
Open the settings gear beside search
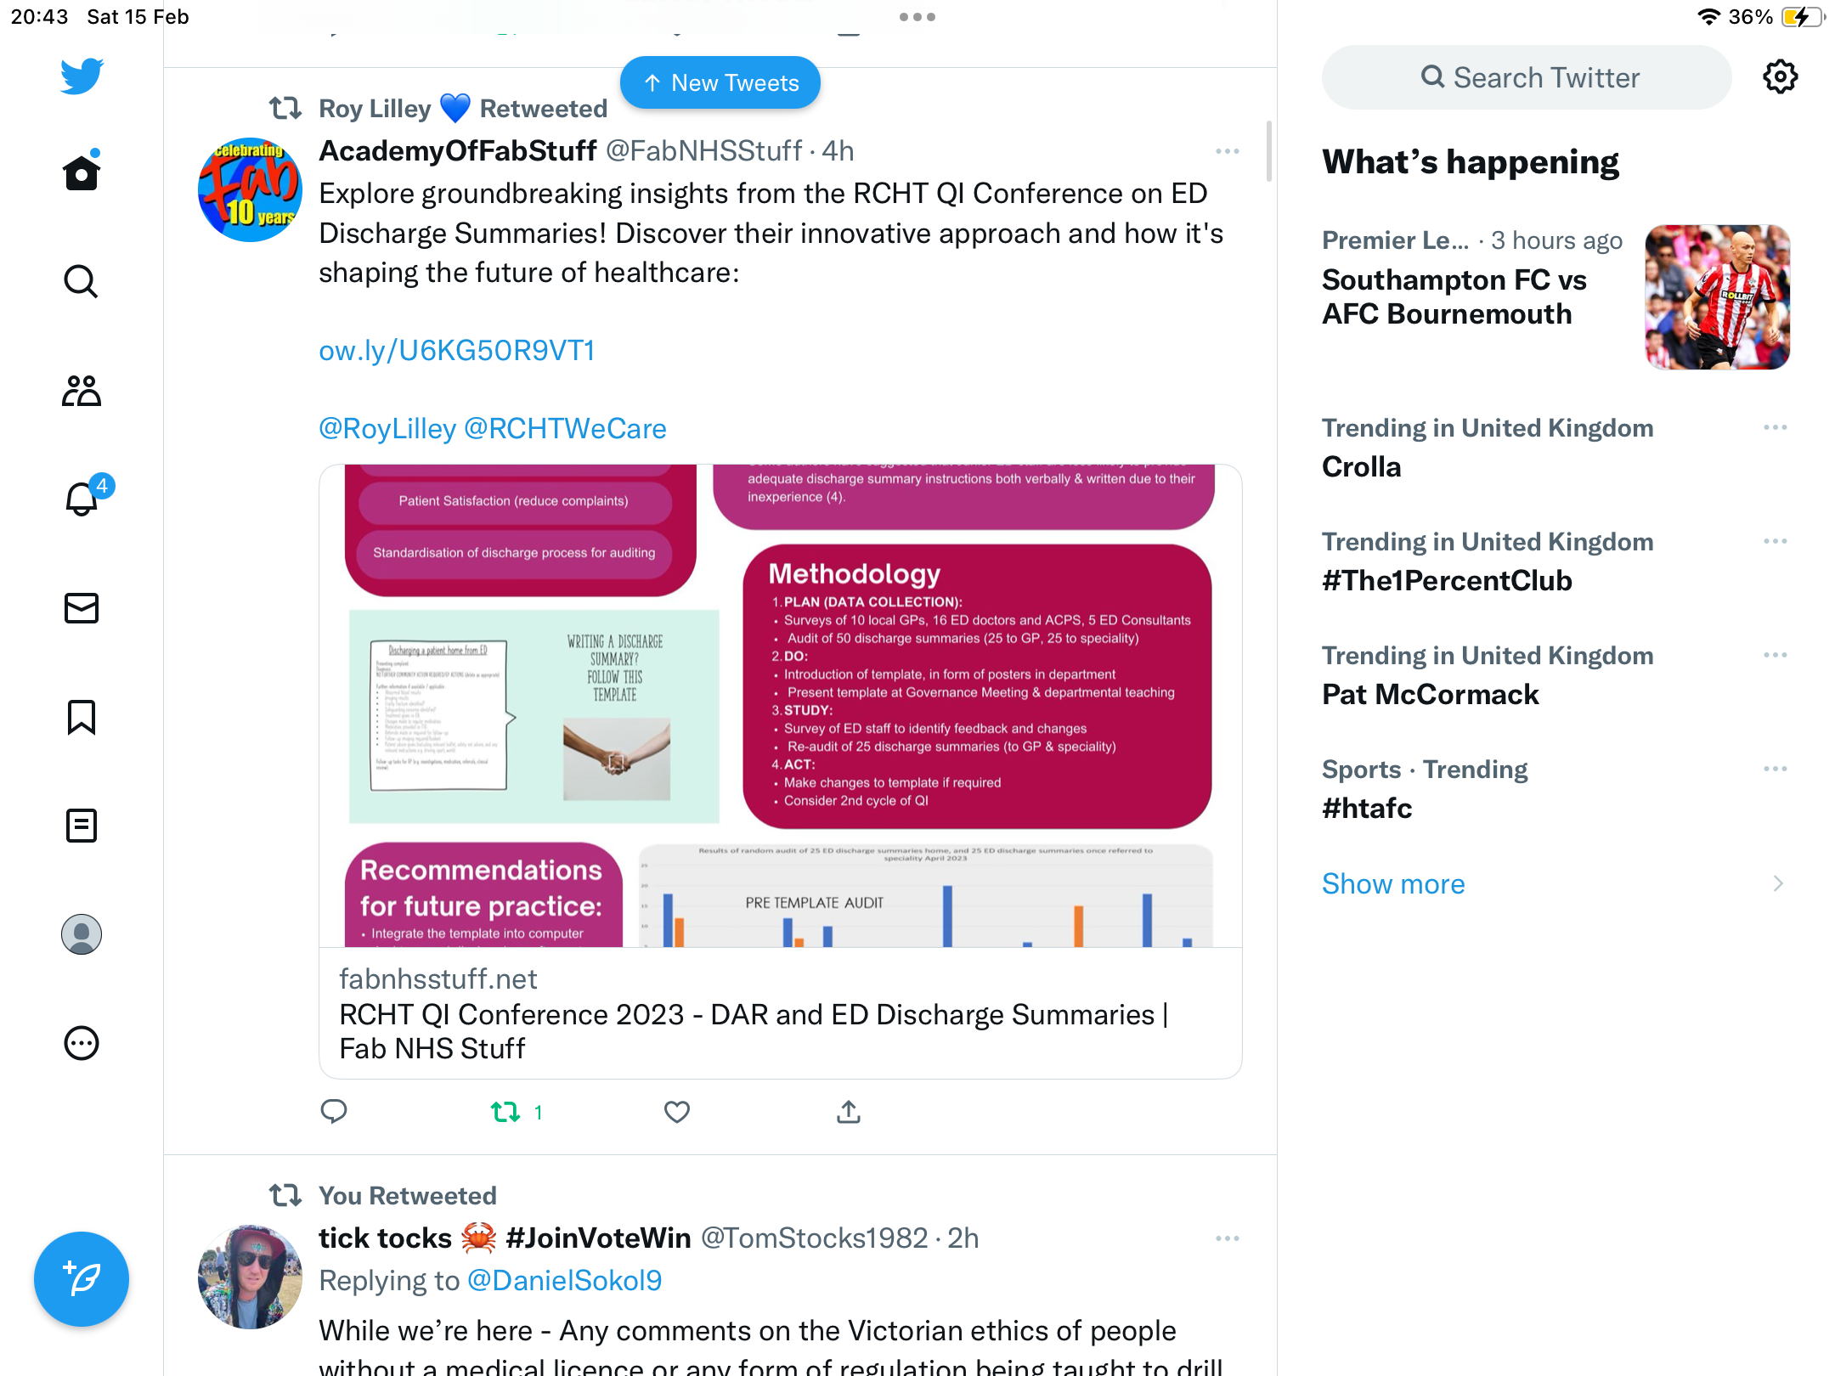coord(1780,77)
